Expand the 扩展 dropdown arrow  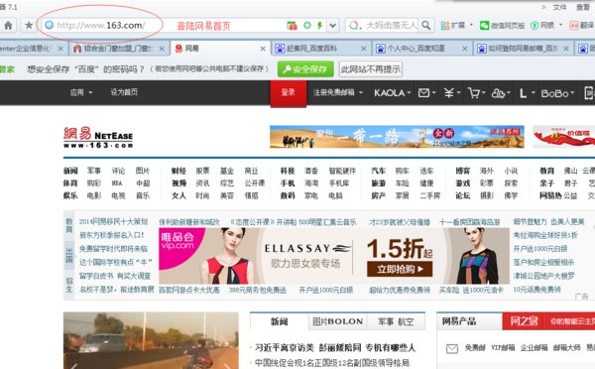[471, 25]
